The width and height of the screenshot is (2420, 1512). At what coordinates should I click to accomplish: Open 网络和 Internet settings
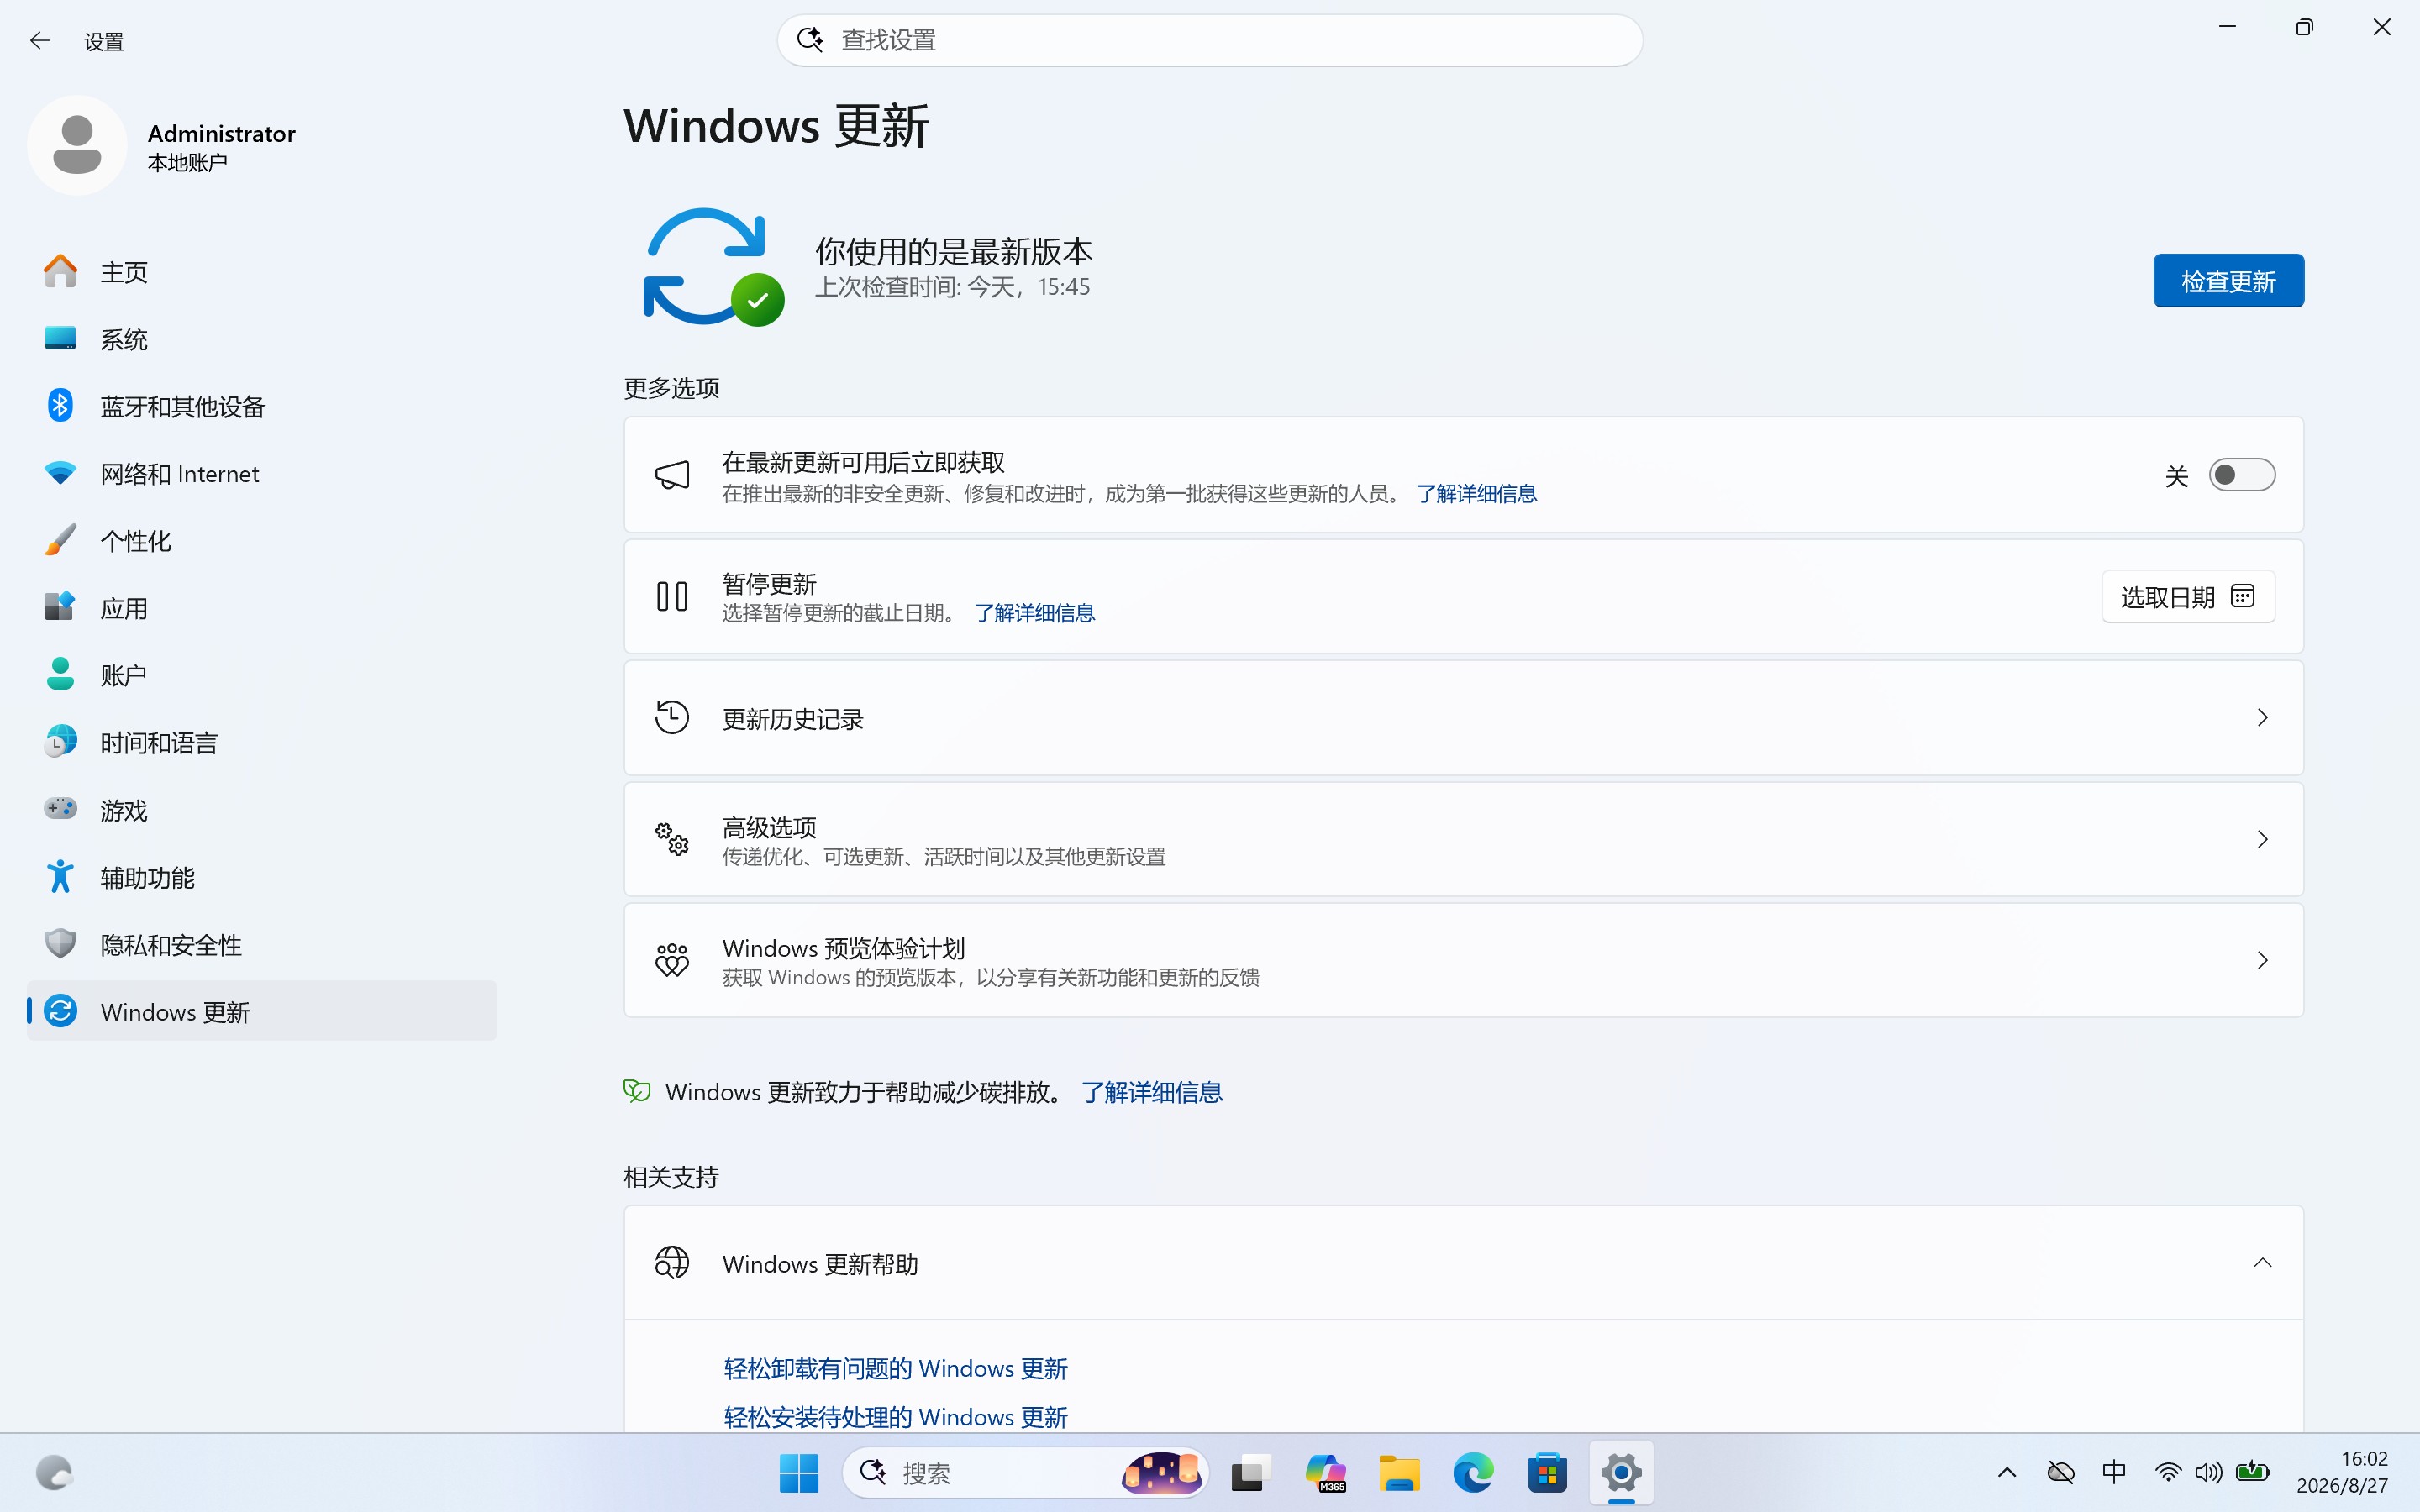coord(262,474)
